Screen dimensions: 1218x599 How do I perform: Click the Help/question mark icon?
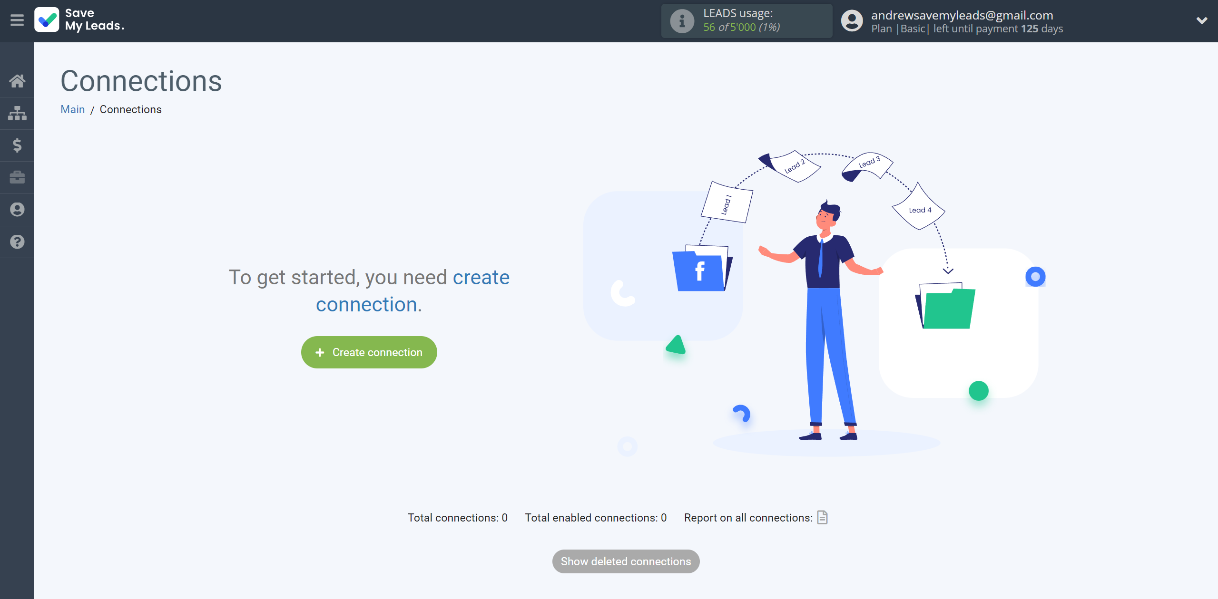(x=17, y=241)
